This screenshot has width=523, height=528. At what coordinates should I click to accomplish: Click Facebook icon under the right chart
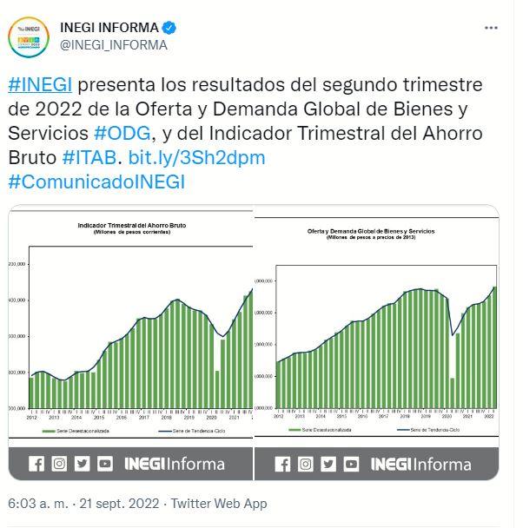(x=282, y=465)
